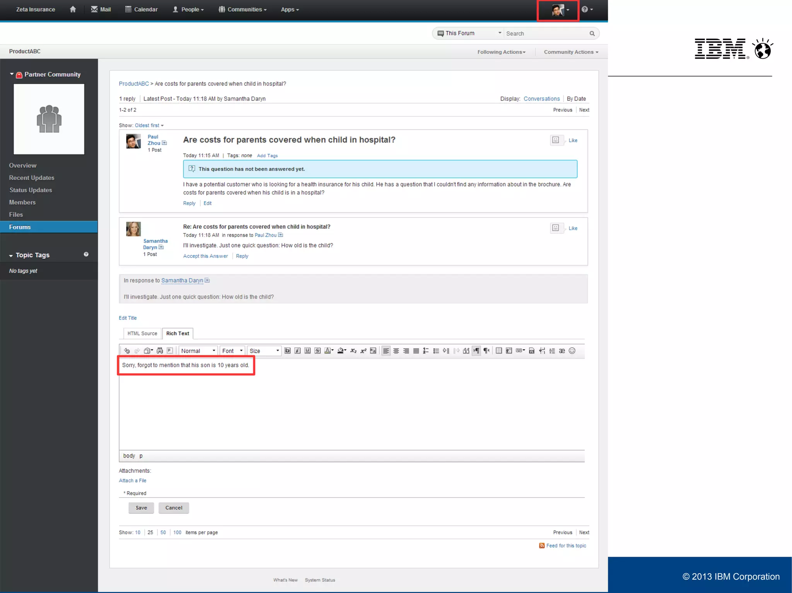Click the block quote icon
This screenshot has width=792, height=593.
point(466,351)
